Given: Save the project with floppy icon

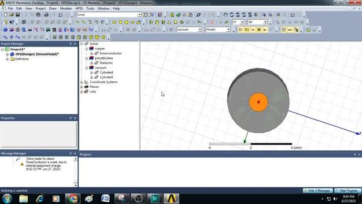Looking at the screenshot, I should (x=18, y=15).
